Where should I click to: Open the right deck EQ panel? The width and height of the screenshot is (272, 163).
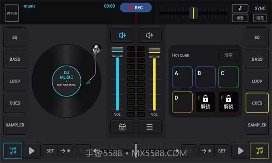point(257,38)
